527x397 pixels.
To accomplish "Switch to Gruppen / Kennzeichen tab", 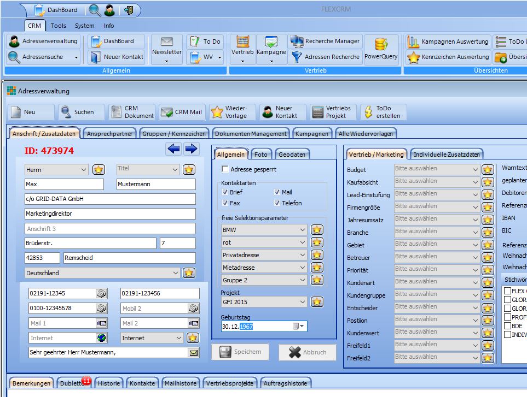I will pyautogui.click(x=174, y=134).
